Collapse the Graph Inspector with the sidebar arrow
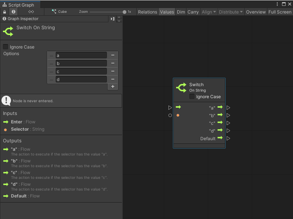The height and width of the screenshot is (219, 293). (x=113, y=19)
